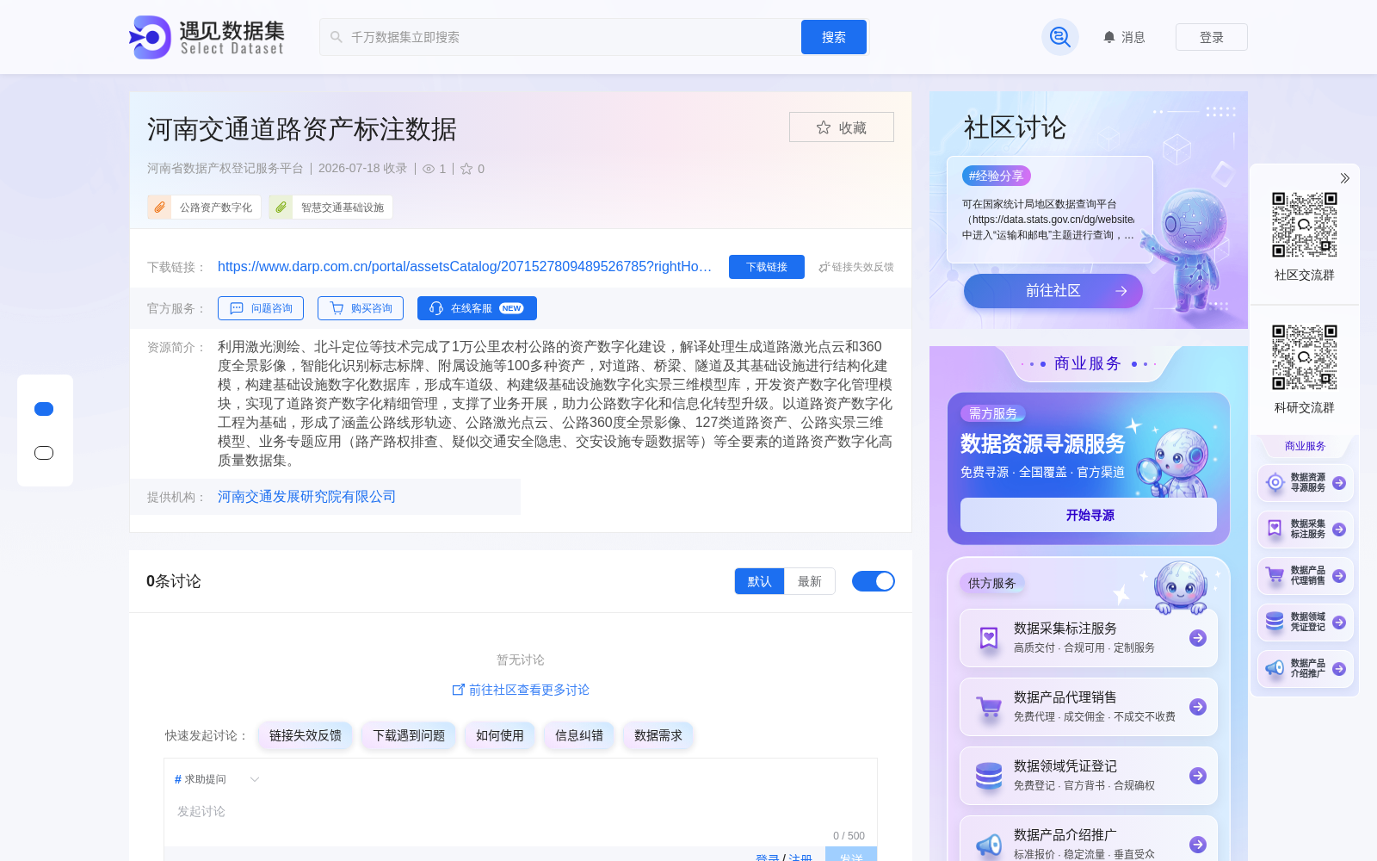Switch discussions to 最新 sorting
Screen dimensions: 1377x861
(810, 581)
